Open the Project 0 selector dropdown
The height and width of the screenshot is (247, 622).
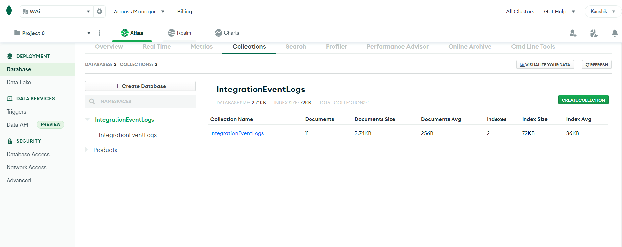52,33
